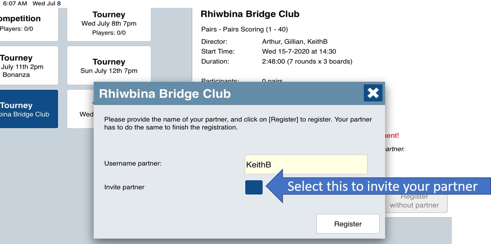The width and height of the screenshot is (491, 244).
Task: Close the Rhiwbina Bridge Club dialog
Action: point(373,93)
